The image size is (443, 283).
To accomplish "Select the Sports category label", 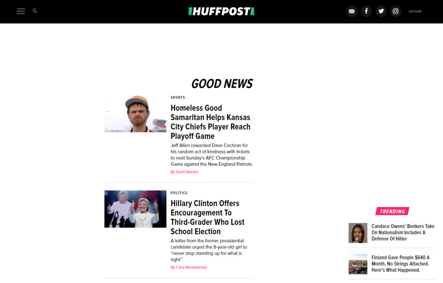I will (178, 98).
